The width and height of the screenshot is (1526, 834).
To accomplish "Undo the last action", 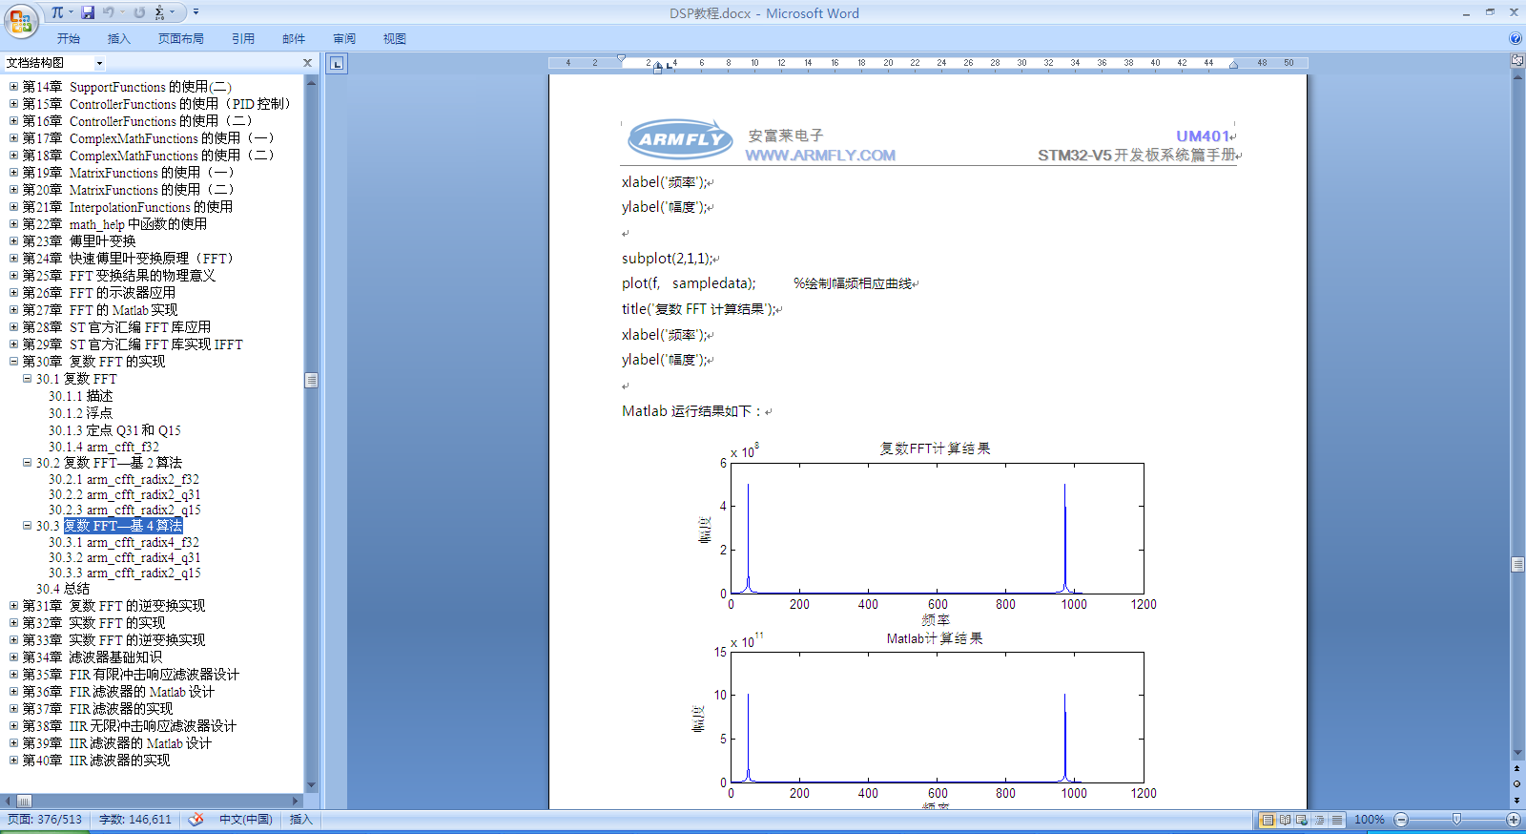I will click(x=109, y=12).
